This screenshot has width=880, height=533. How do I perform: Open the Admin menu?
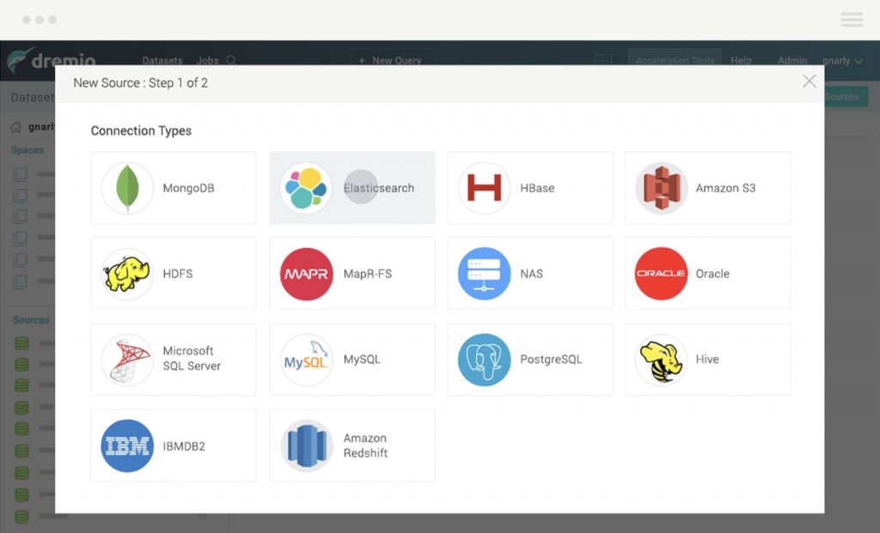coord(791,61)
